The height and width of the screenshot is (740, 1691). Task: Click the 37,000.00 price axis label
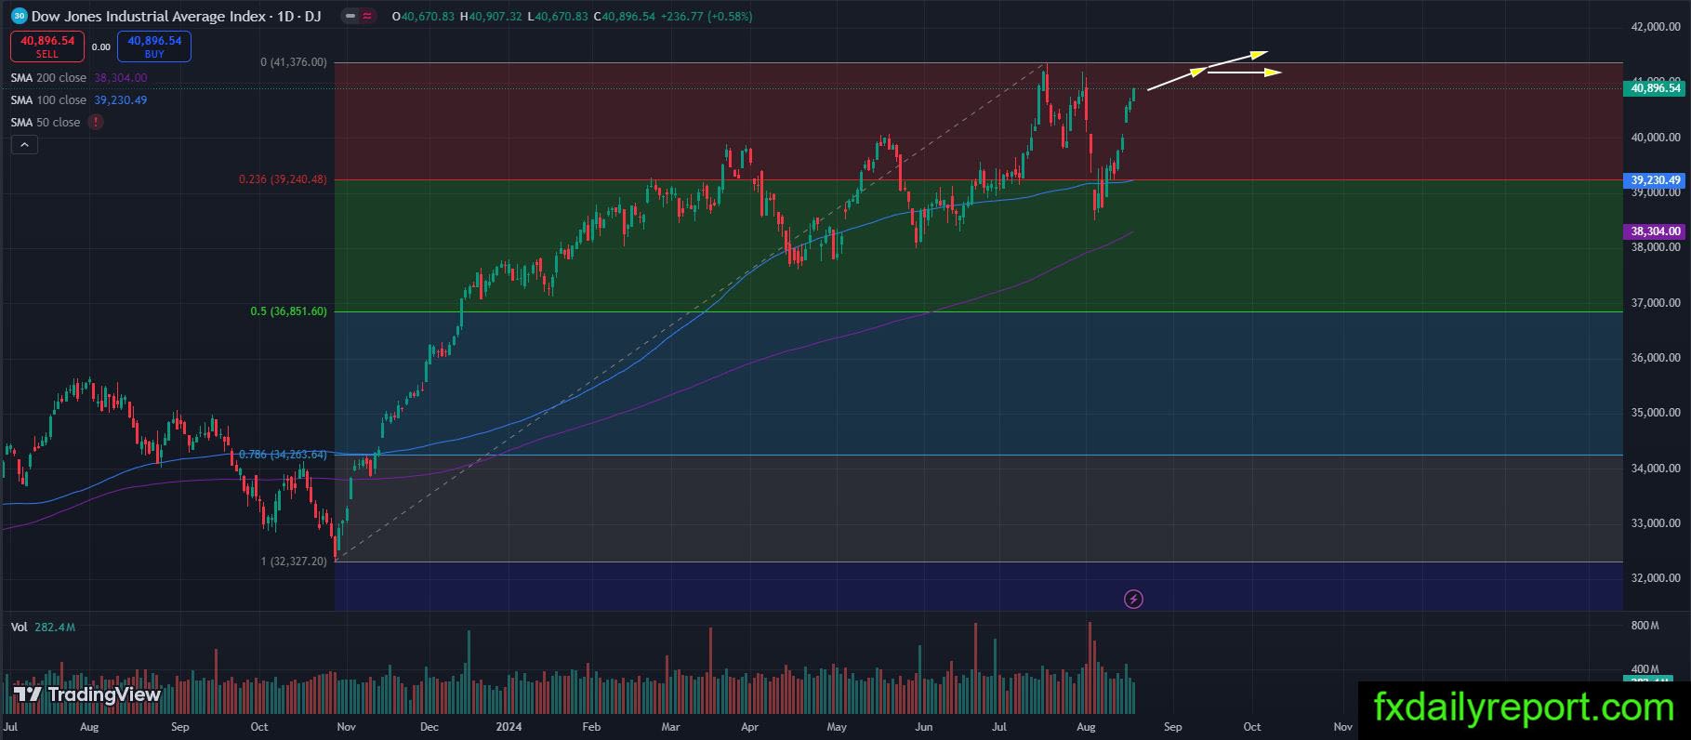tap(1656, 303)
